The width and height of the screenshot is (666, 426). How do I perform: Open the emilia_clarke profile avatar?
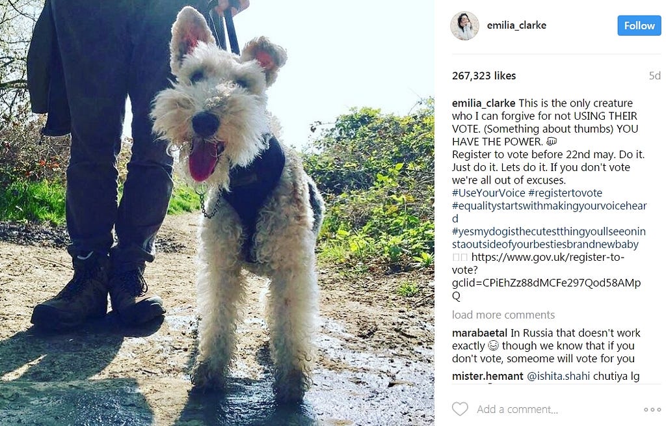click(464, 26)
